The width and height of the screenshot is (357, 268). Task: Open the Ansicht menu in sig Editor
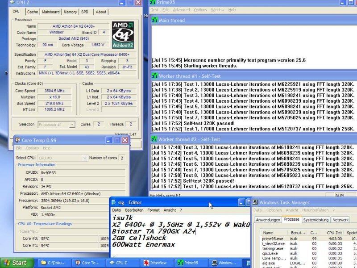click(x=170, y=210)
